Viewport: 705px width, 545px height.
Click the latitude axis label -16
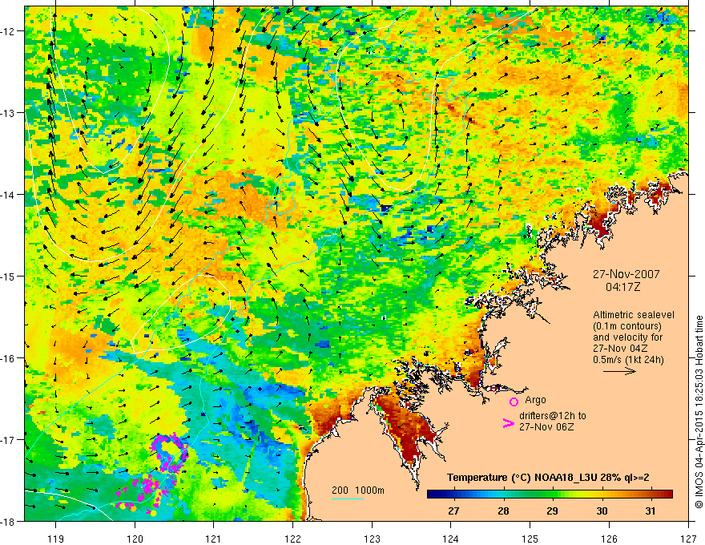coord(8,358)
